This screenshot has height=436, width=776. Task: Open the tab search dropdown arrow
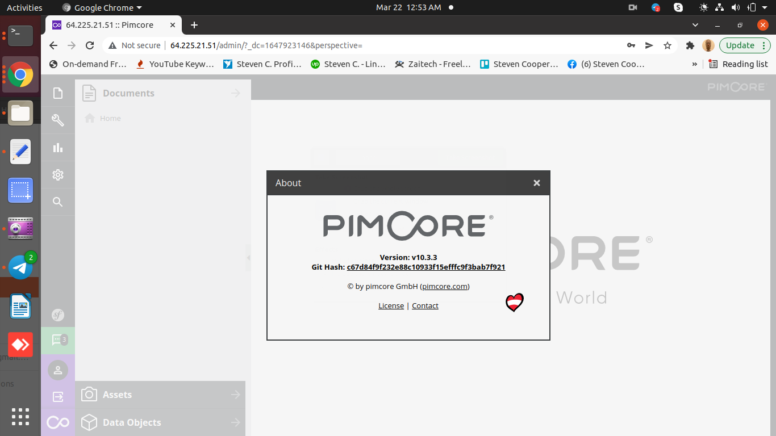point(695,25)
